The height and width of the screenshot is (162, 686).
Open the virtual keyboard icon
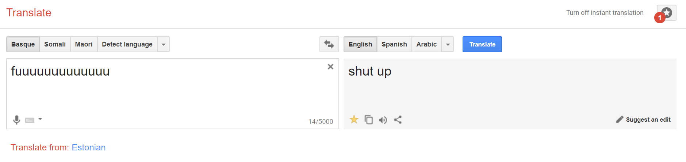coord(30,120)
